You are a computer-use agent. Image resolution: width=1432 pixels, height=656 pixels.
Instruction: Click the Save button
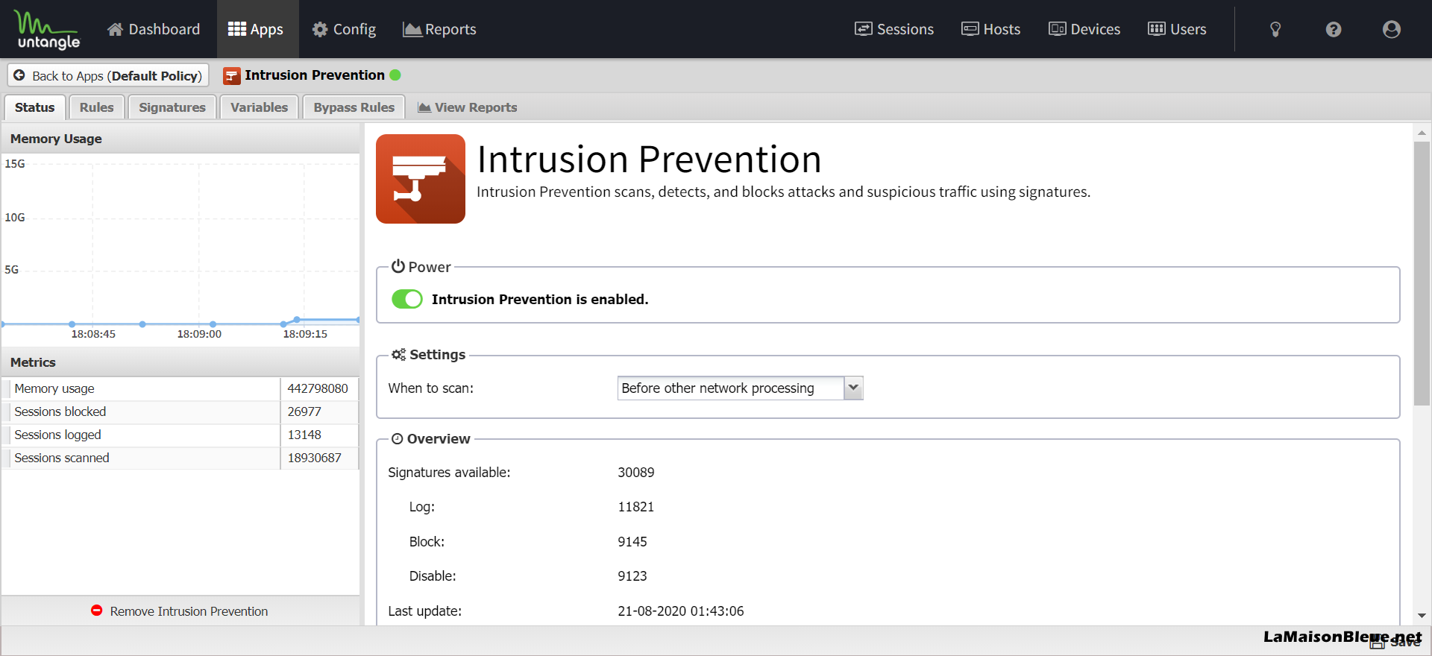[1396, 642]
